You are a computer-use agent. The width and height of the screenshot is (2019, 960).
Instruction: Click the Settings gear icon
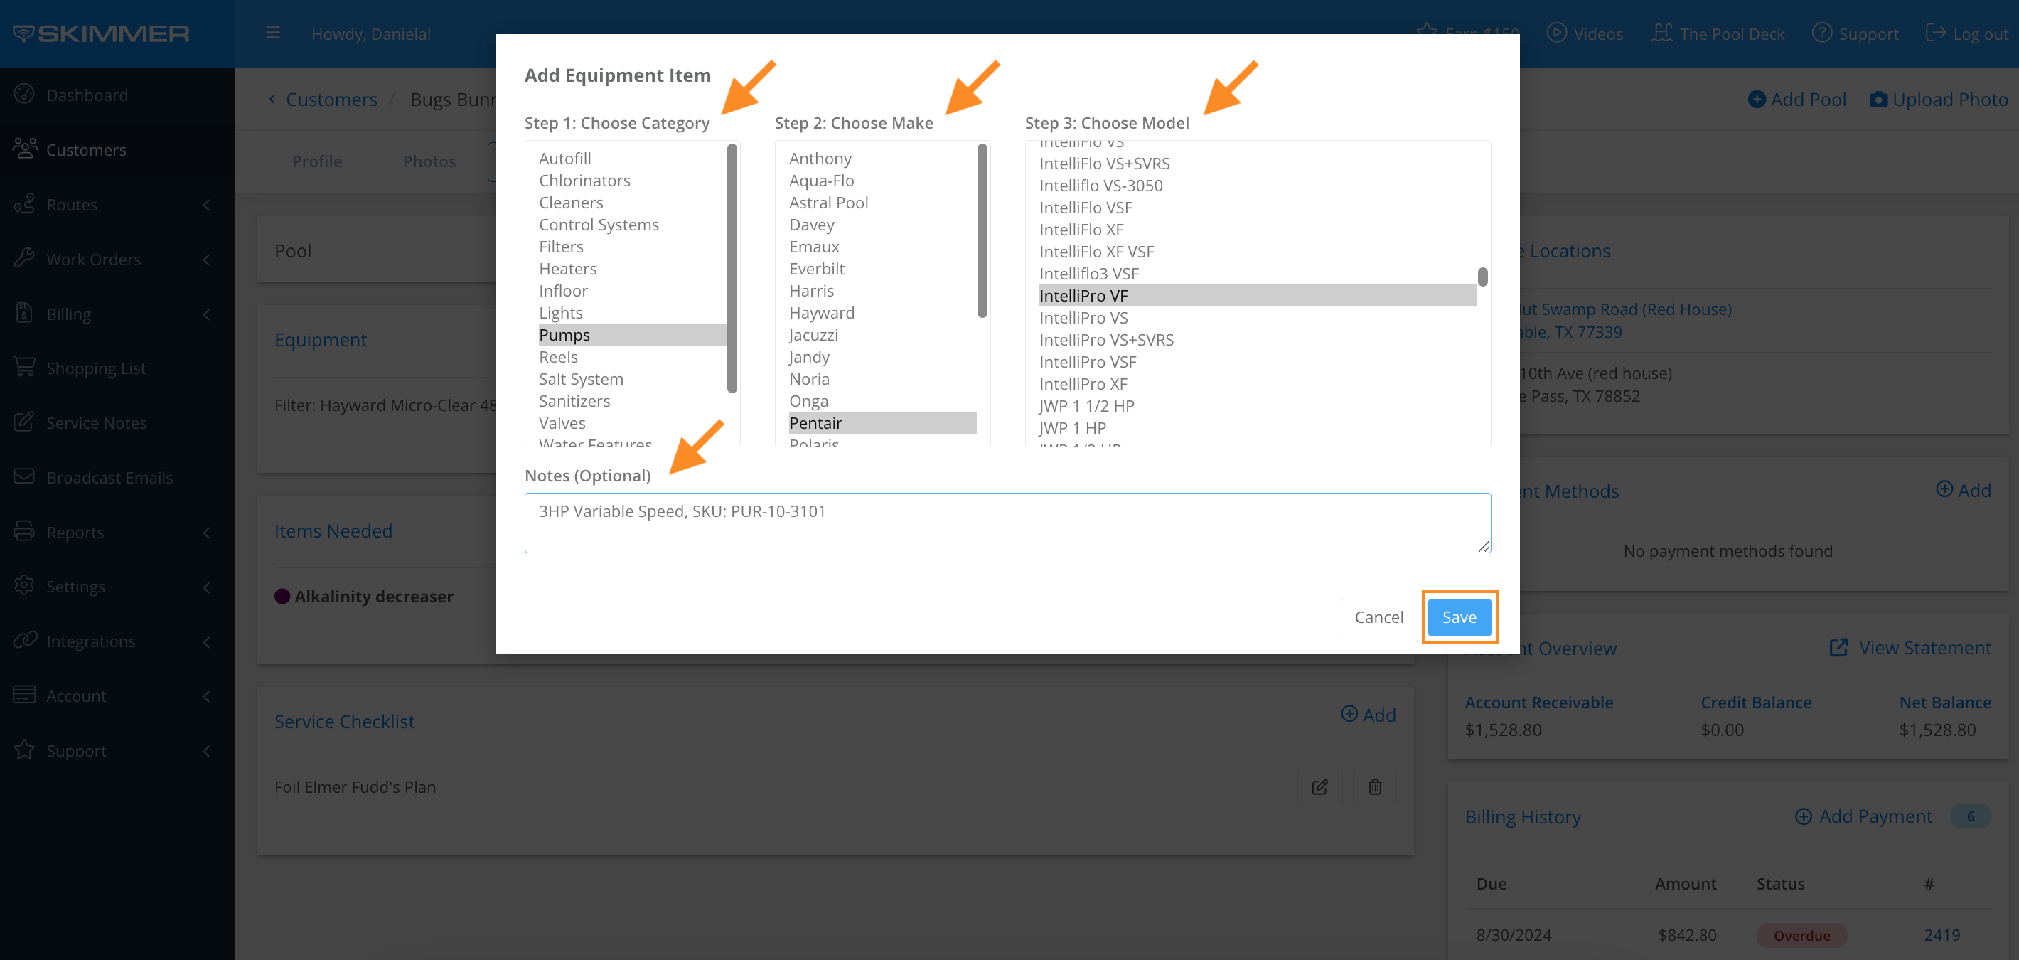click(x=24, y=585)
